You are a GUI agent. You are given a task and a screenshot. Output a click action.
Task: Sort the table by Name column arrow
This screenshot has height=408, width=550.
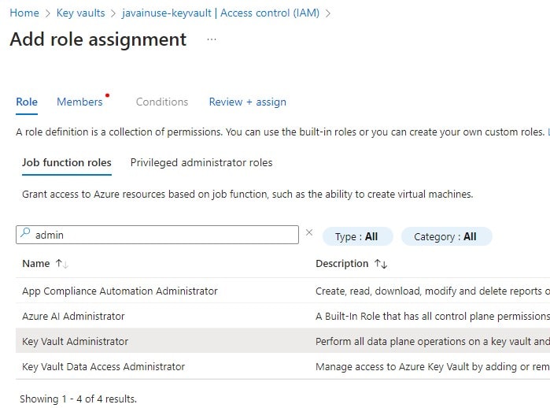click(62, 264)
